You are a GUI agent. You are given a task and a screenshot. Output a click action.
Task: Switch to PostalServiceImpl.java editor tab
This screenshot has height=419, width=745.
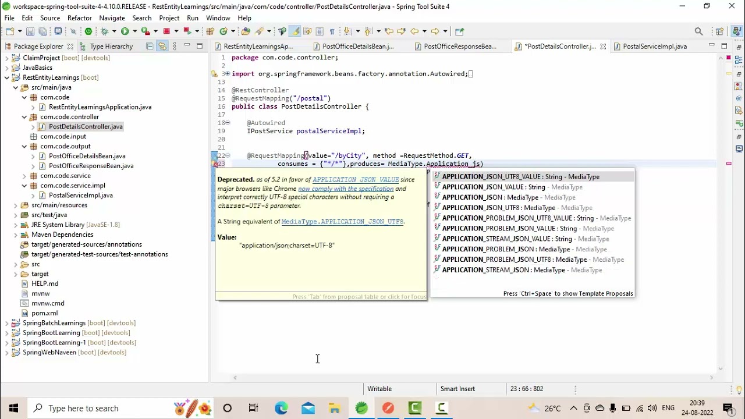pos(650,46)
